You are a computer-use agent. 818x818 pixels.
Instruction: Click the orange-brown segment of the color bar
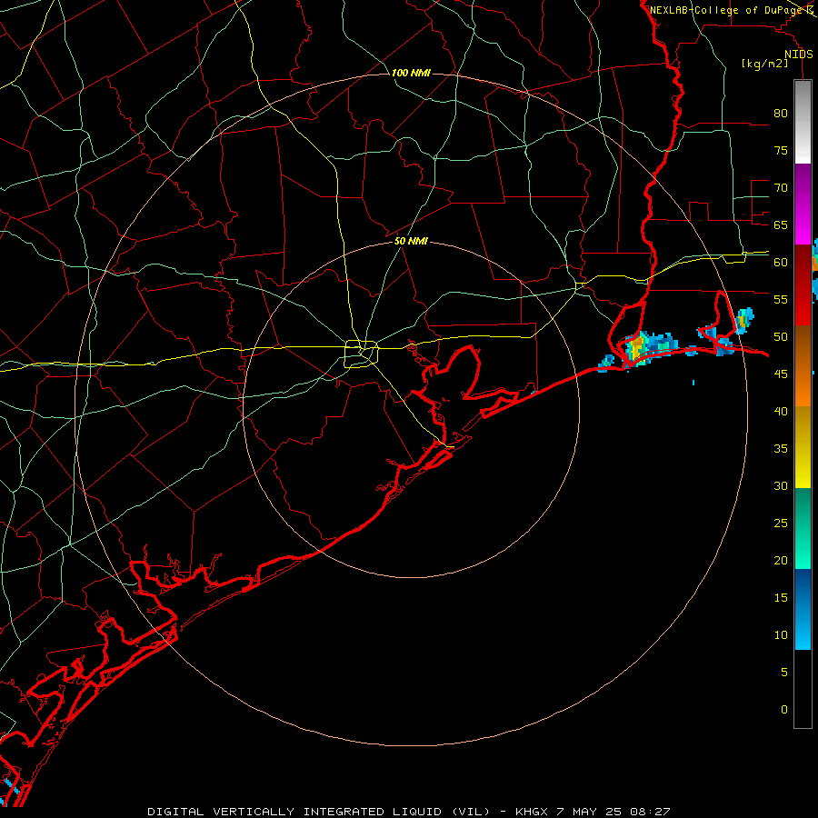803,365
